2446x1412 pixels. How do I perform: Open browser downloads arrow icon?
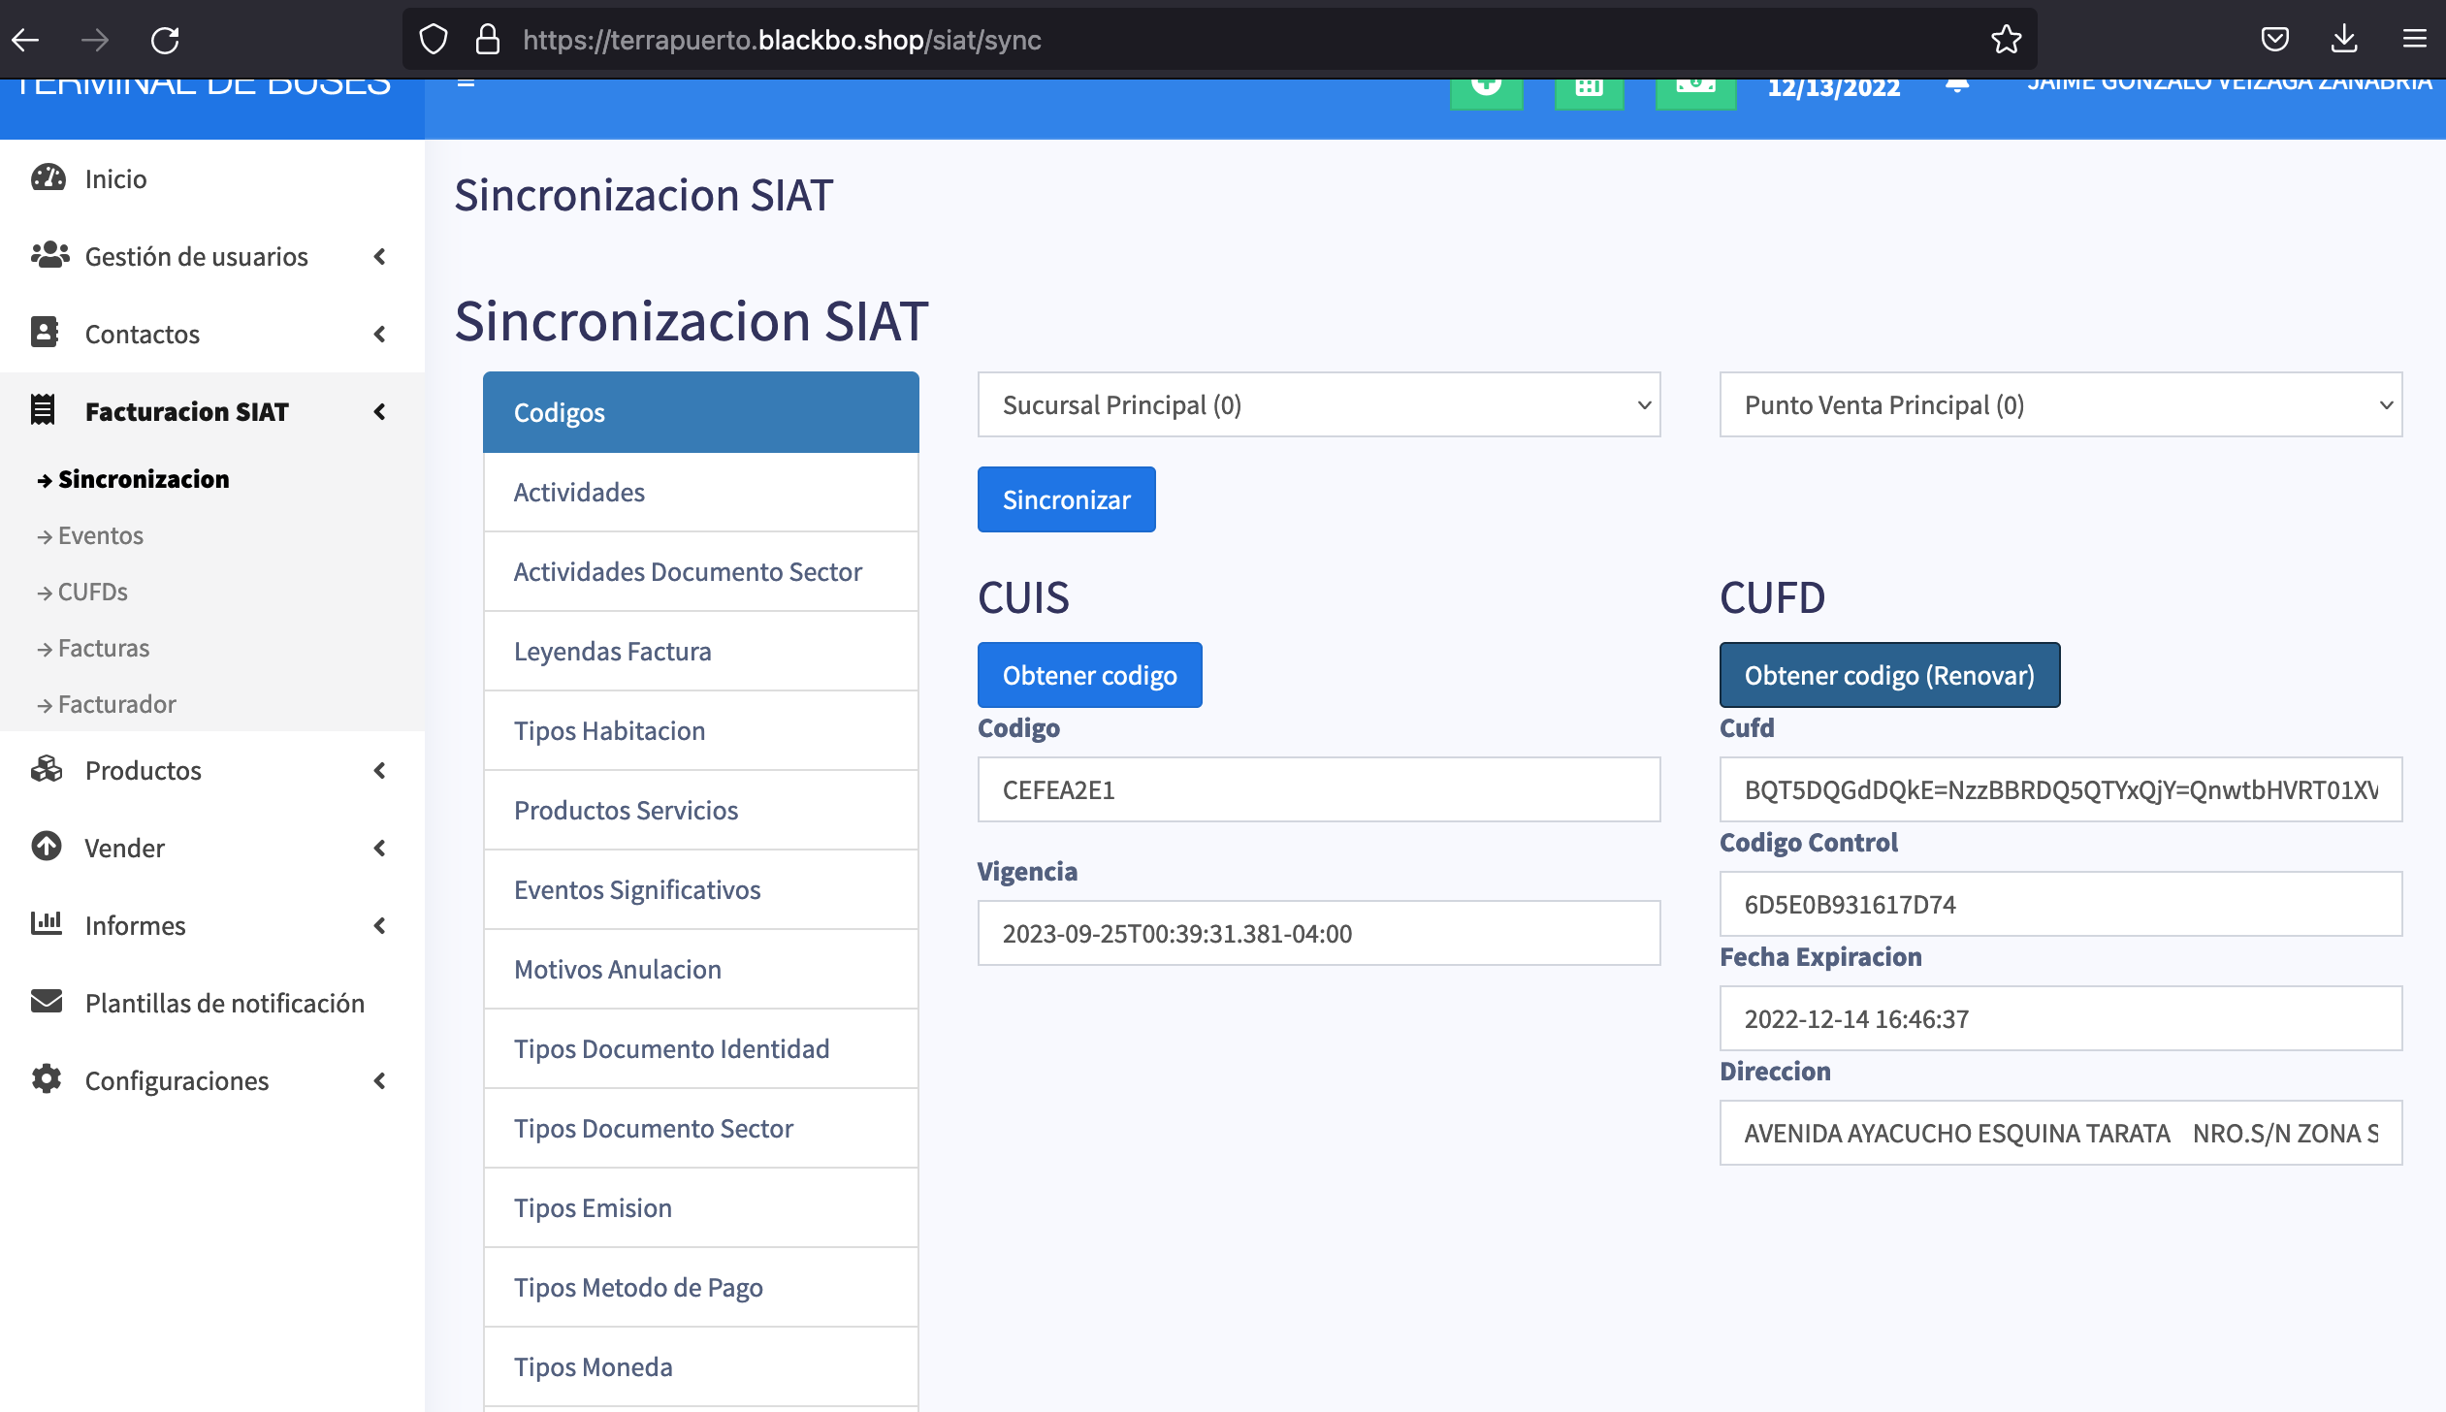point(2344,40)
